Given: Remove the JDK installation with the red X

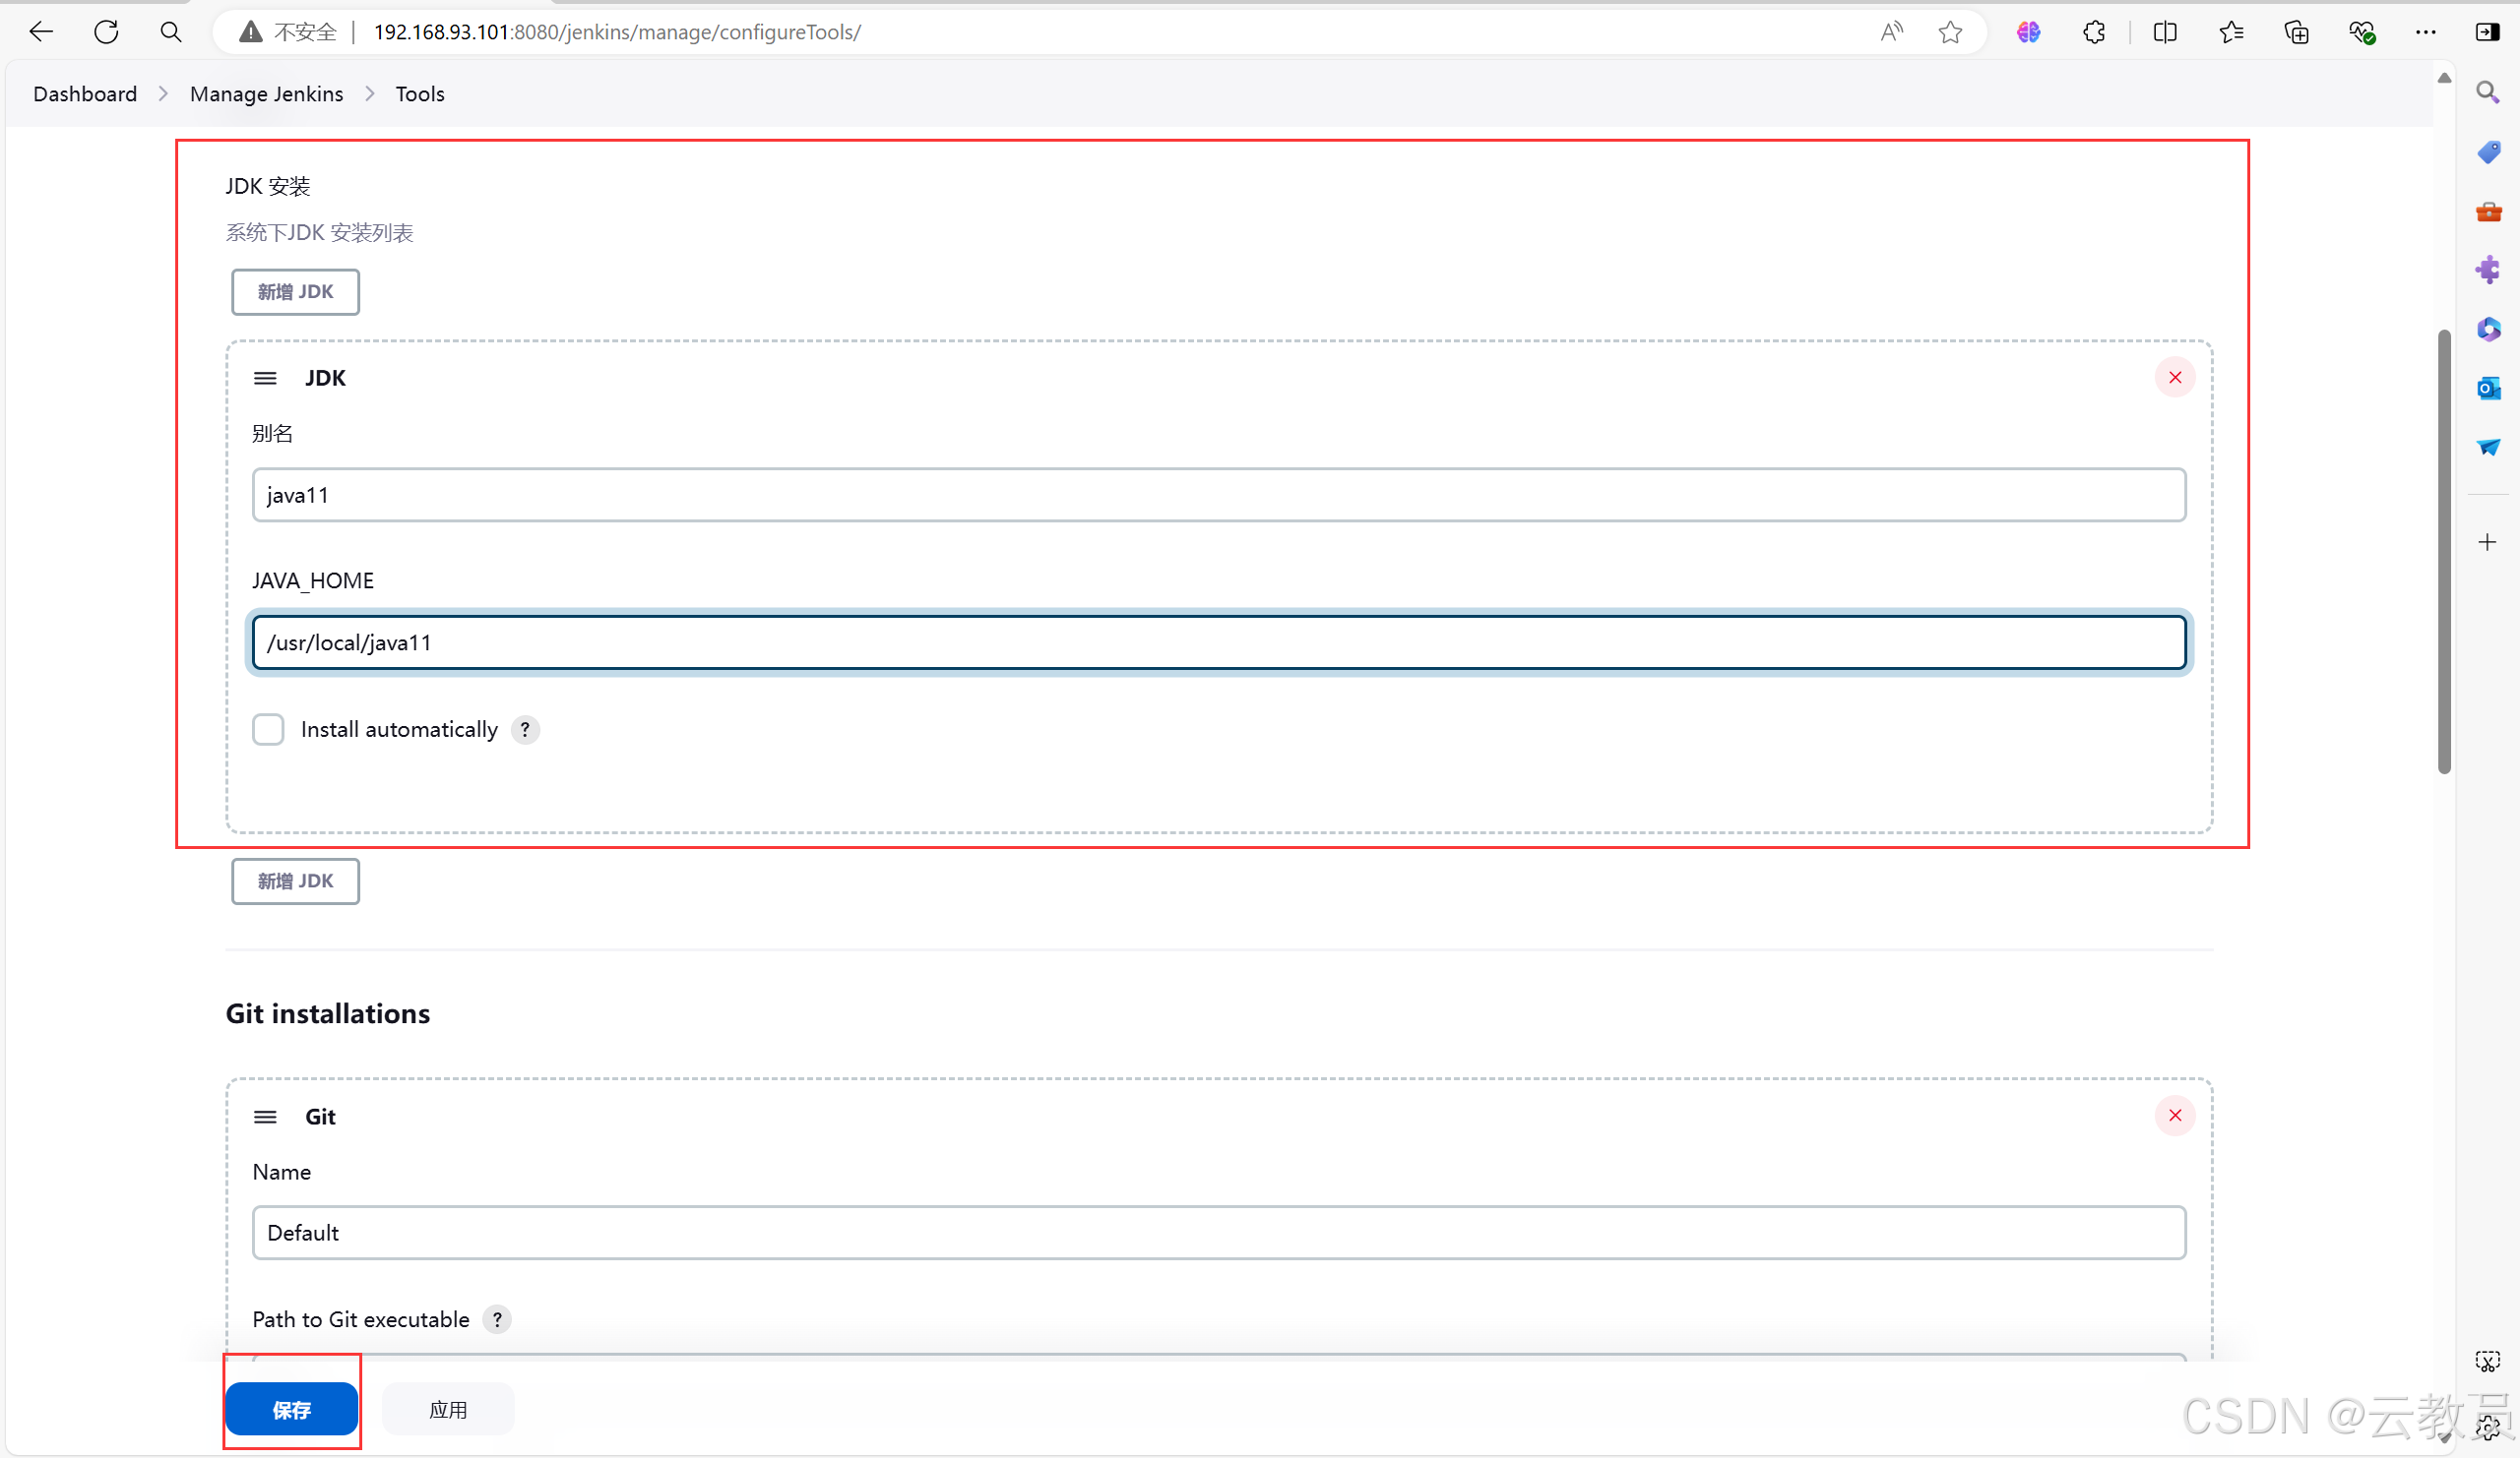Looking at the screenshot, I should [x=2175, y=378].
